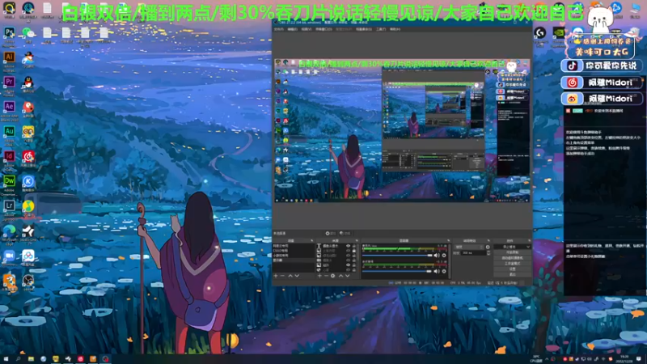Viewport: 647px width, 364px height.
Task: Adjust the 麦克风 volume slider
Action: [x=397, y=256]
